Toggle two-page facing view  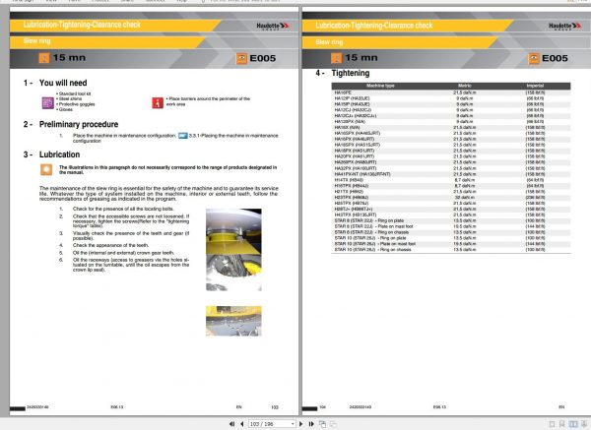click(x=573, y=424)
